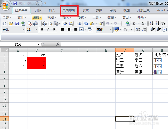168x129 pixels.
Task: Open the 文件 classic menu
Action: click(22, 18)
